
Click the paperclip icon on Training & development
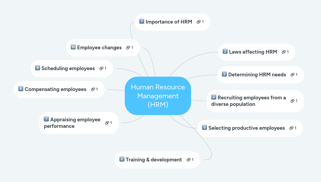pos(189,160)
